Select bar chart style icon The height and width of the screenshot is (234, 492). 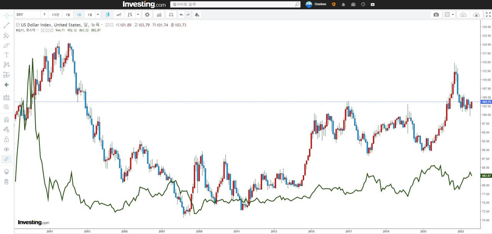(130, 15)
